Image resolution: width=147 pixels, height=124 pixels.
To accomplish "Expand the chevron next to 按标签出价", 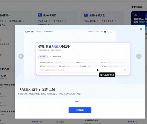I will (50, 21).
